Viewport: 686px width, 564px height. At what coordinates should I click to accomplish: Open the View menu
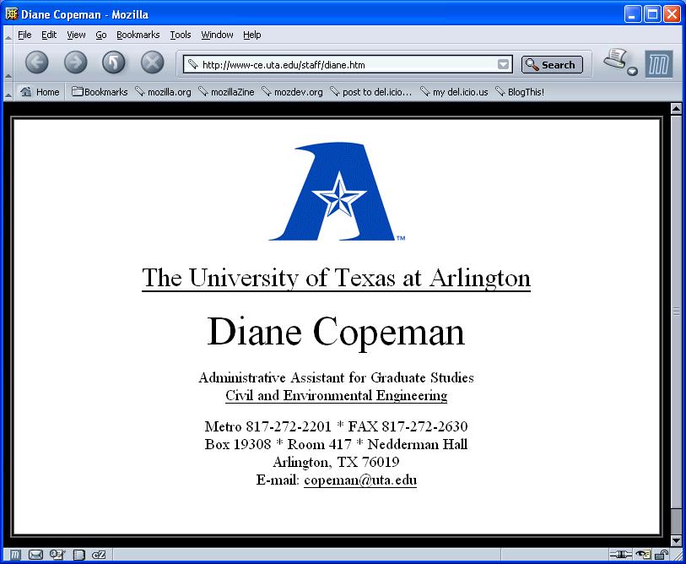tap(76, 35)
